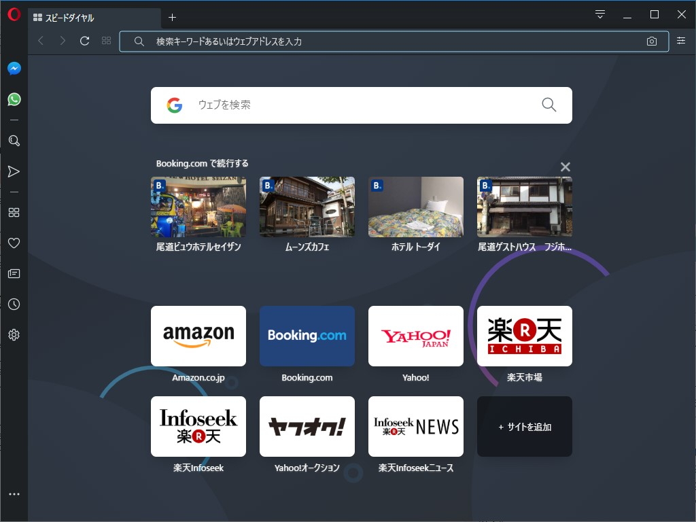This screenshot has height=522, width=696.
Task: Click the sidebar search icon
Action: click(14, 141)
